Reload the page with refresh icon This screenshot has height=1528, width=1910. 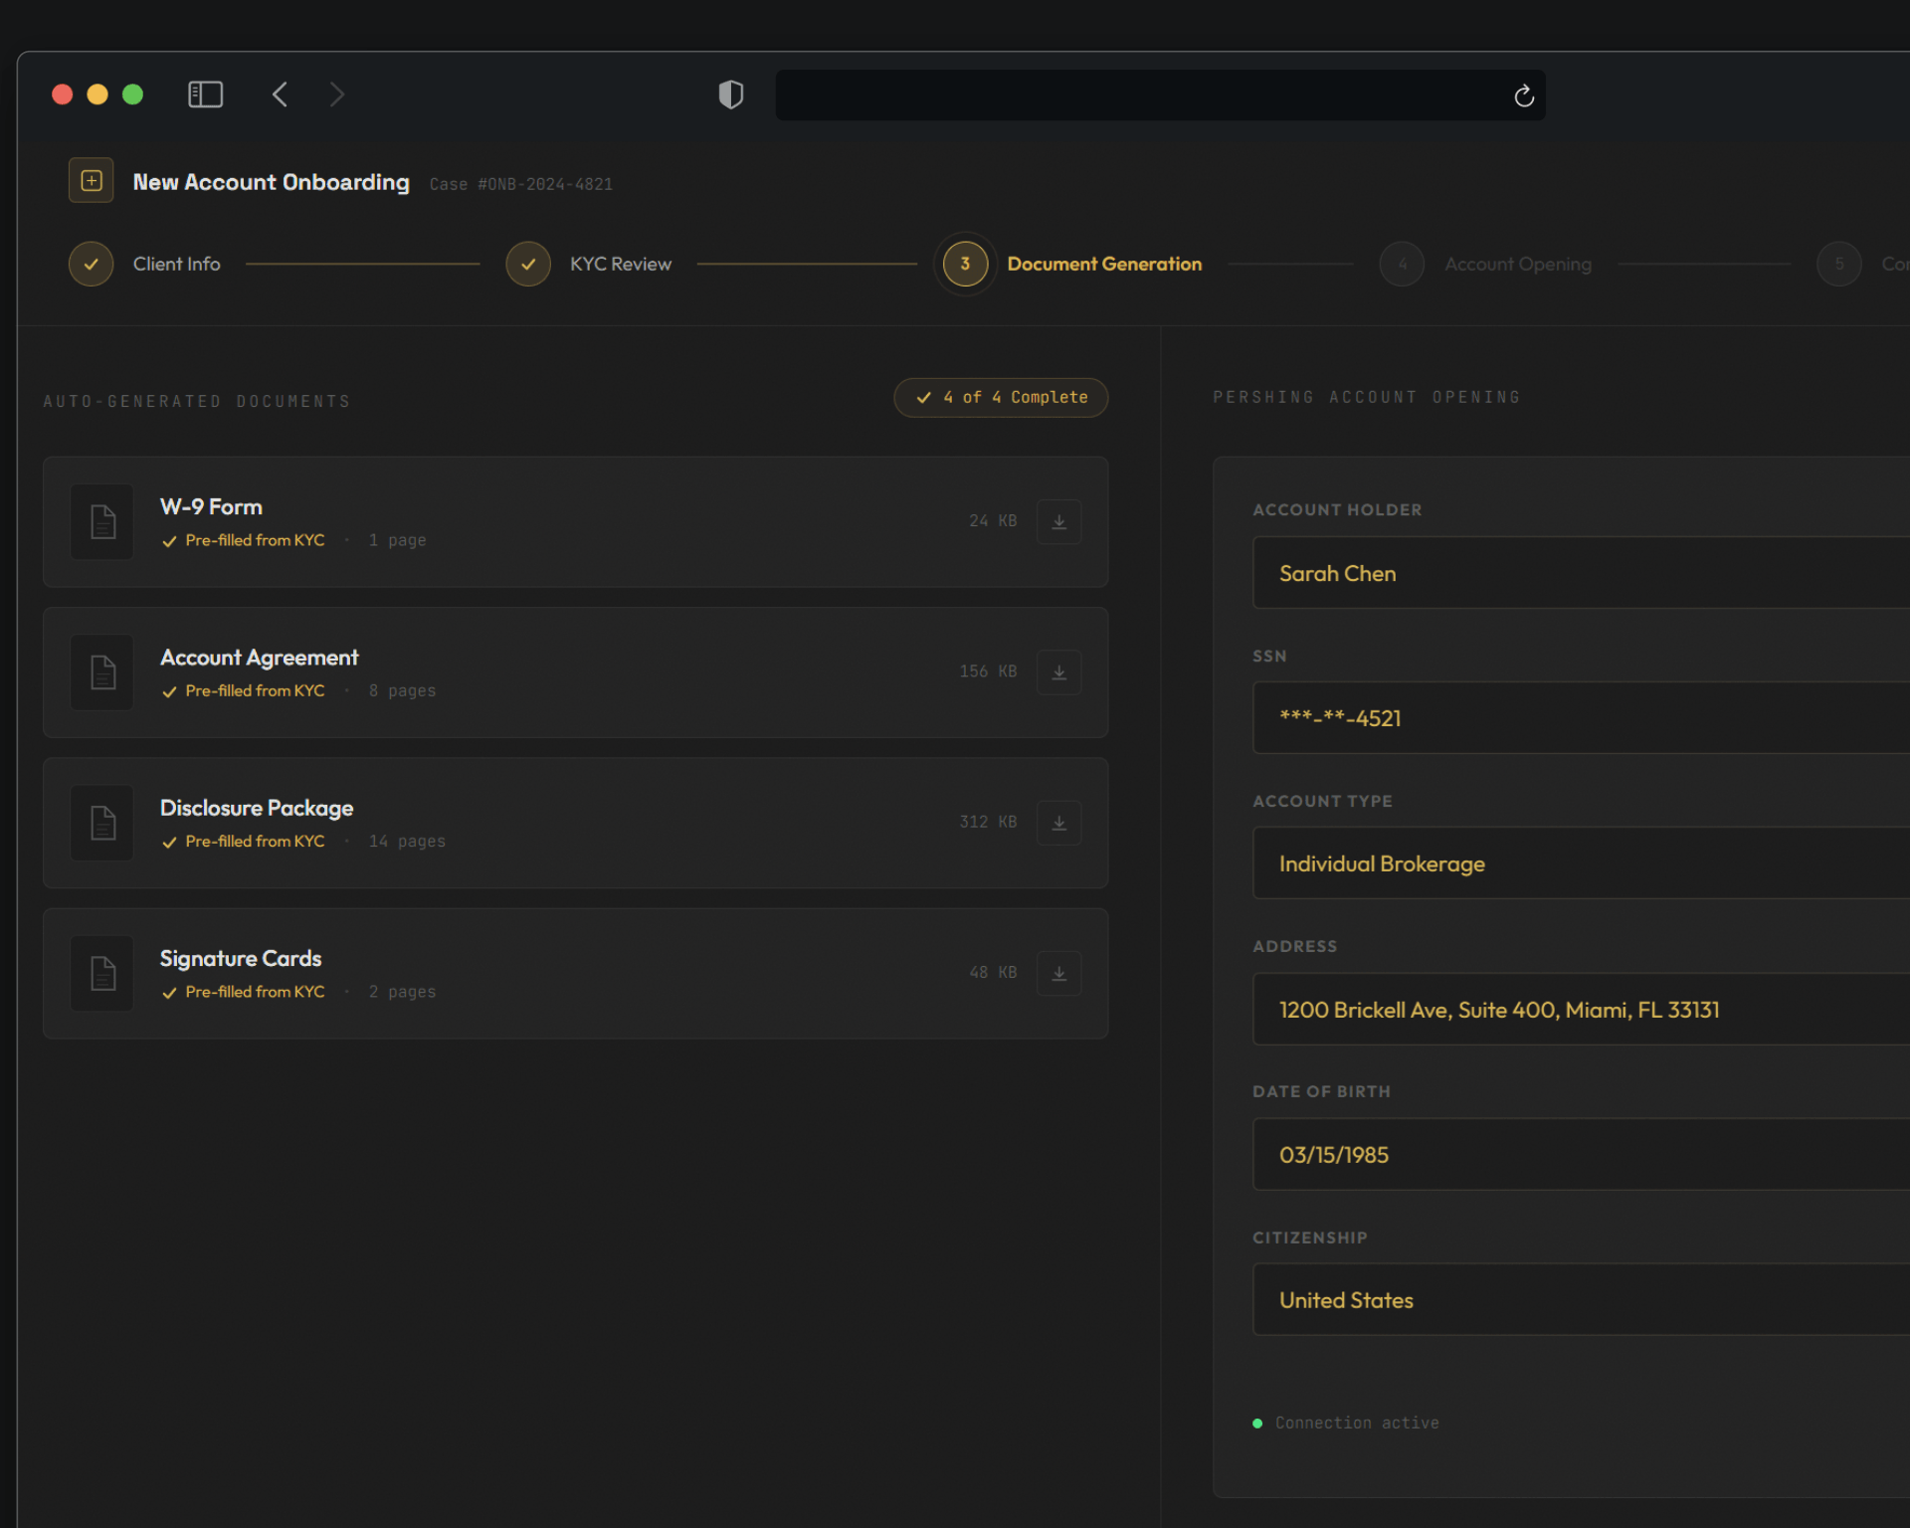(1523, 95)
